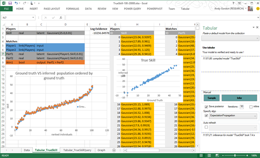Click the Save icon in quick access toolbar
Viewport: 260px width, 158px height.
pyautogui.click(x=10, y=3)
